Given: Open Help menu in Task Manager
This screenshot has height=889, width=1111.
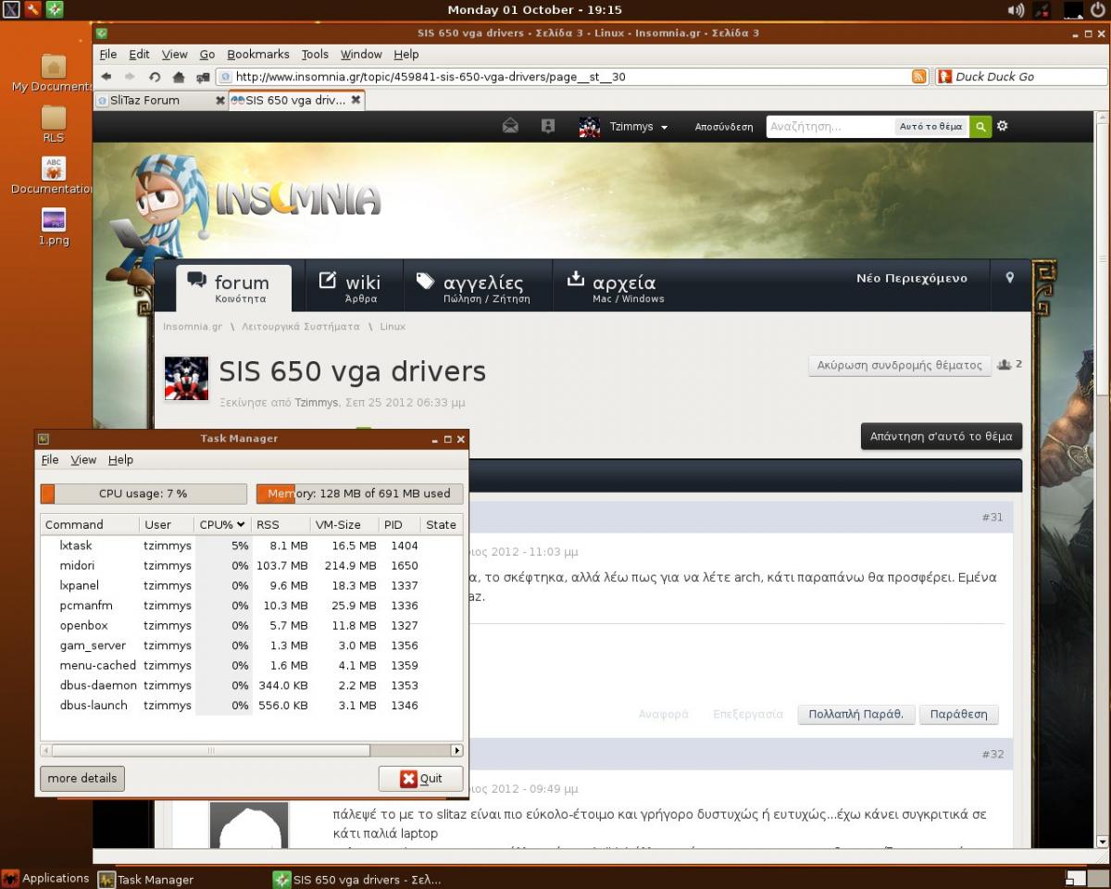Looking at the screenshot, I should [120, 459].
